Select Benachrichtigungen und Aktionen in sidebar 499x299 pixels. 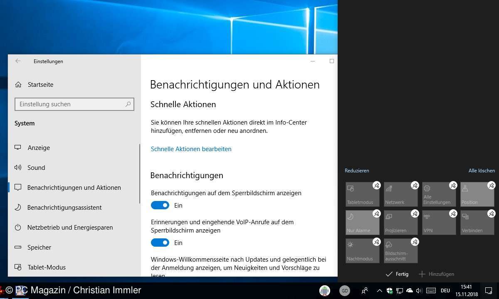(74, 188)
